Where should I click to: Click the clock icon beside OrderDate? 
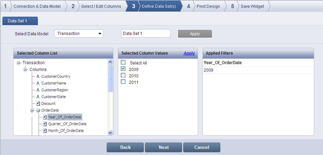click(38, 110)
